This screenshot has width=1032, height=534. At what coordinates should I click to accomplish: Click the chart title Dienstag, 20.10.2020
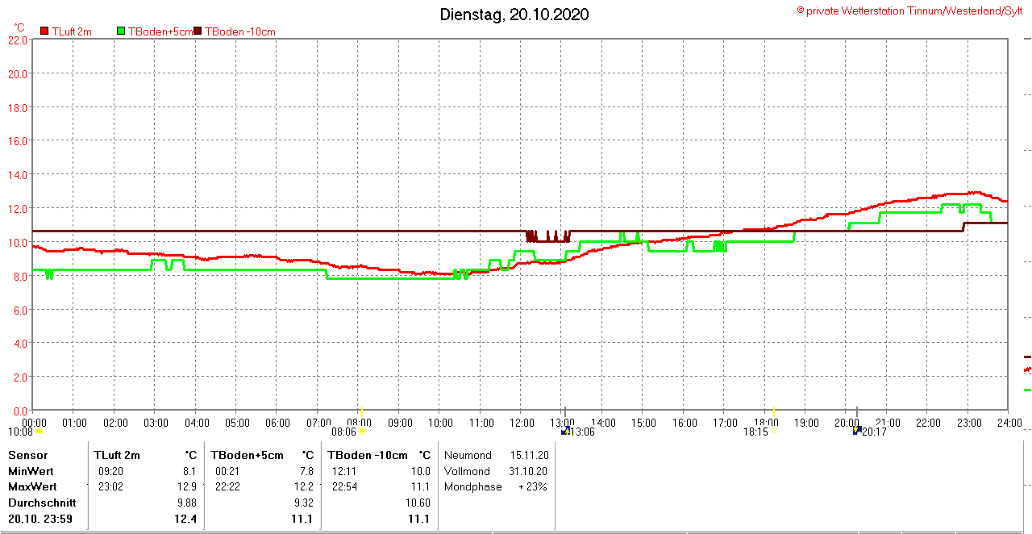tap(514, 15)
